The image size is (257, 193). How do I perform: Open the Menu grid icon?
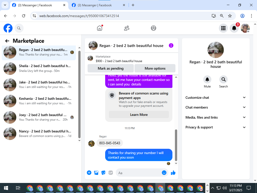pyautogui.click(x=223, y=28)
